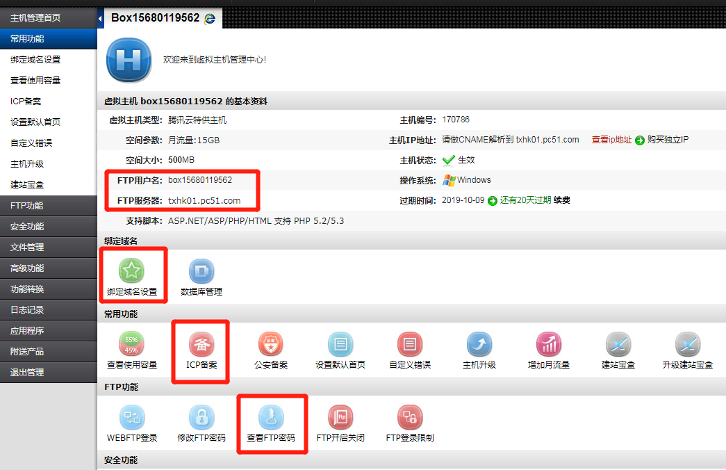The height and width of the screenshot is (470, 726).
Task: Open the 建站宝盒 icon in 常用功能
Action: coord(618,344)
